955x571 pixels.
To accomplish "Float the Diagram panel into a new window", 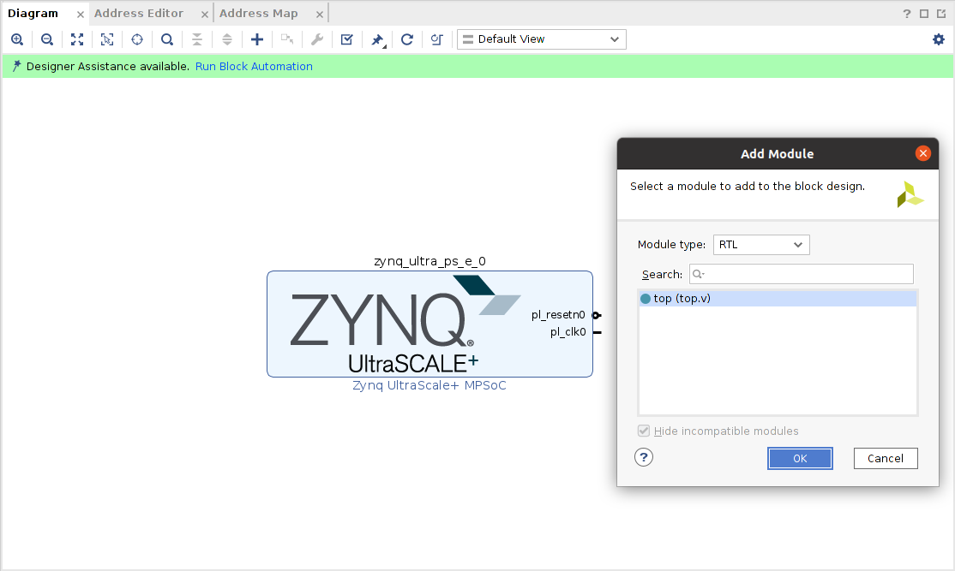I will [x=941, y=14].
